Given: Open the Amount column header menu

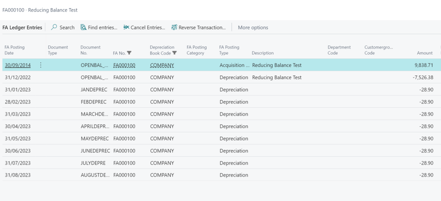Looking at the screenshot, I should [424, 53].
